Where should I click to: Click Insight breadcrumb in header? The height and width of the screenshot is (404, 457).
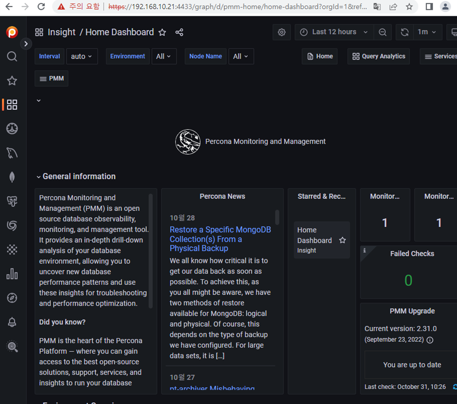tap(62, 32)
